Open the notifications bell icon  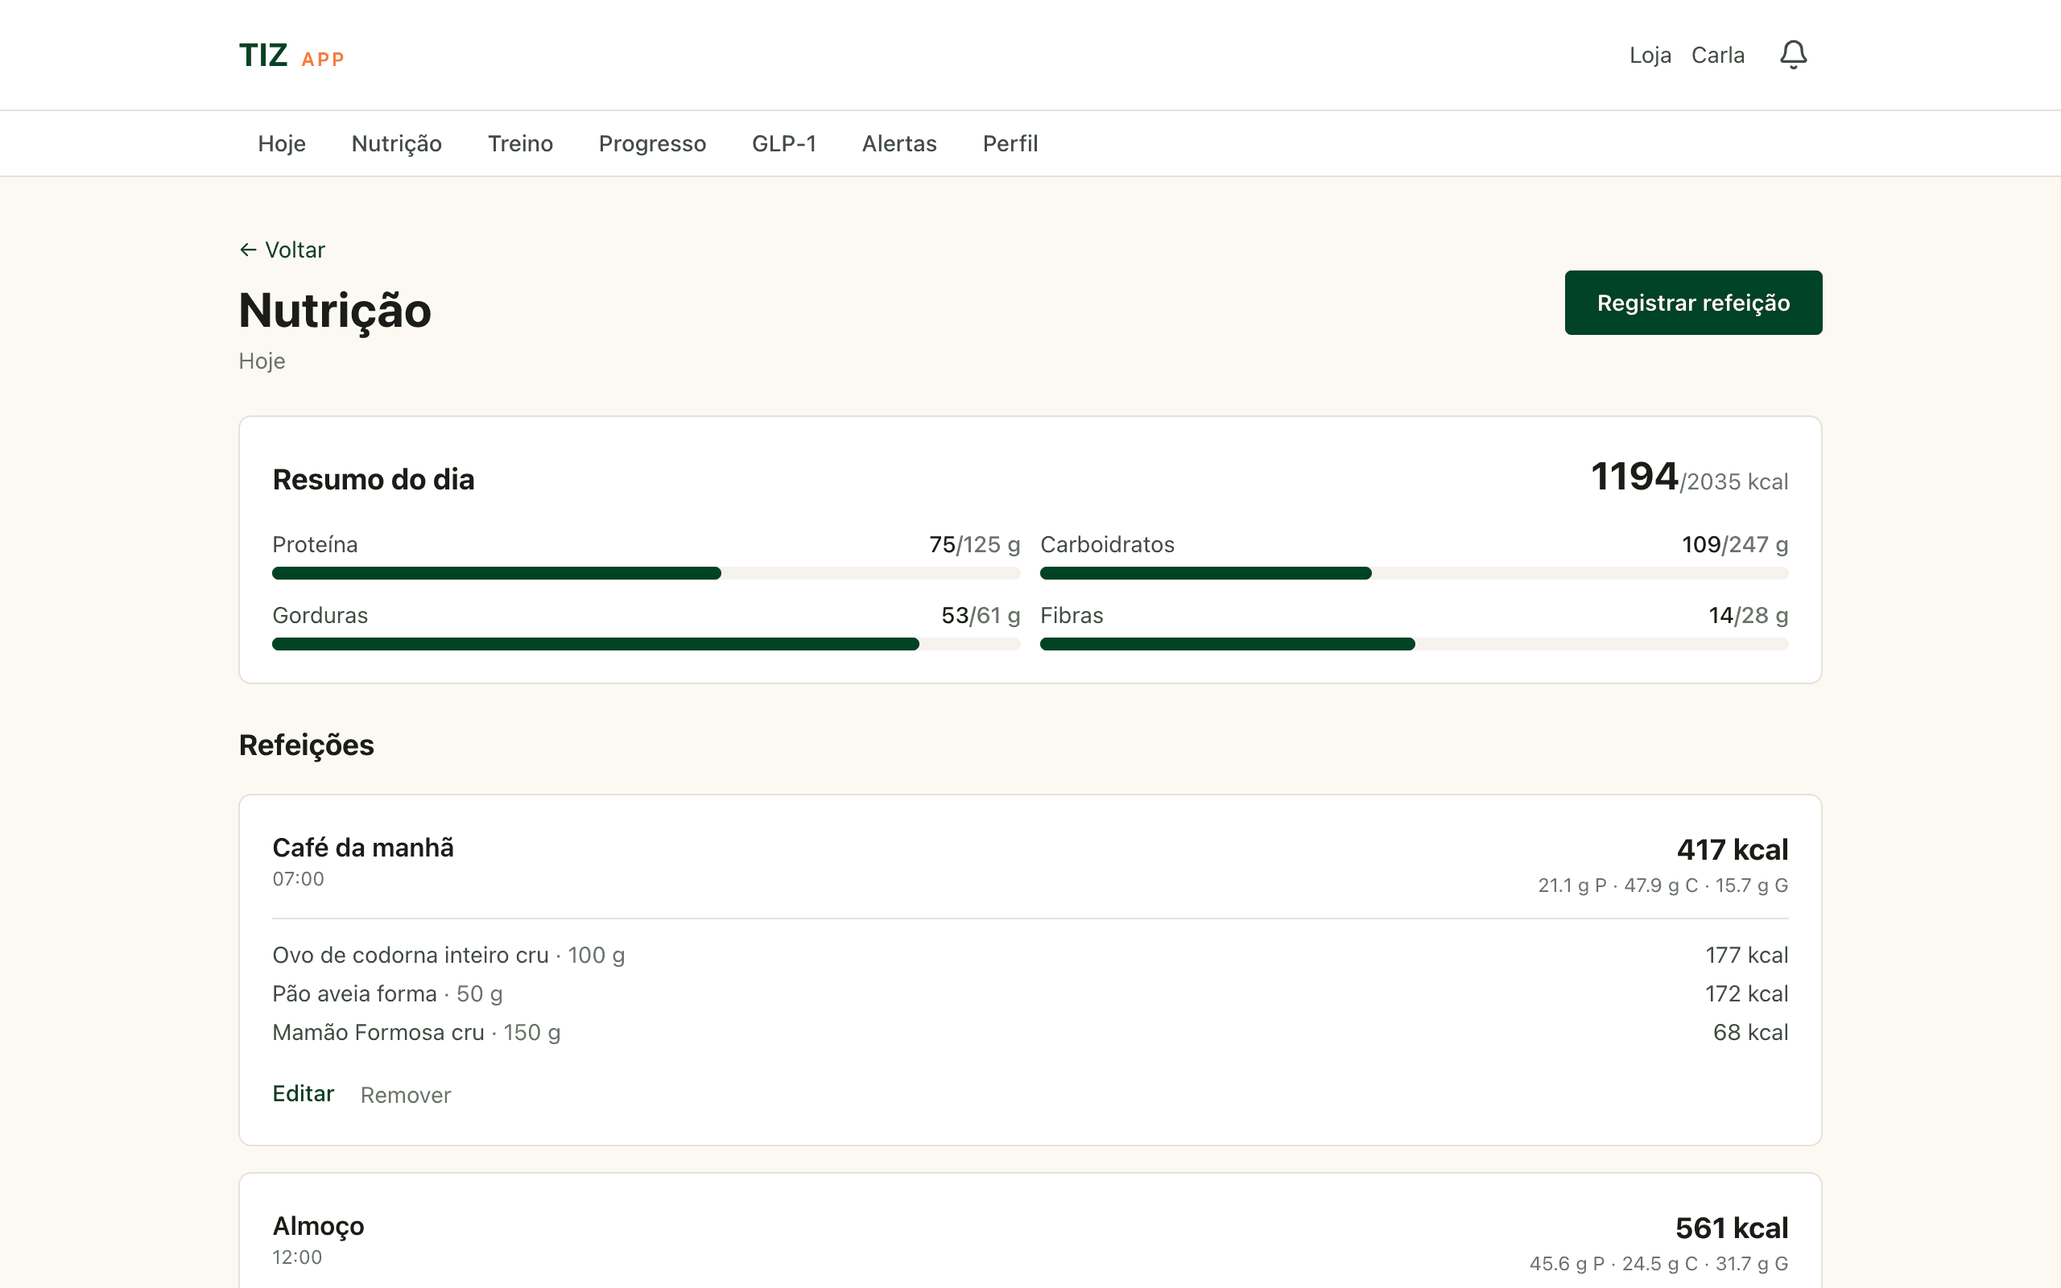[x=1793, y=56]
